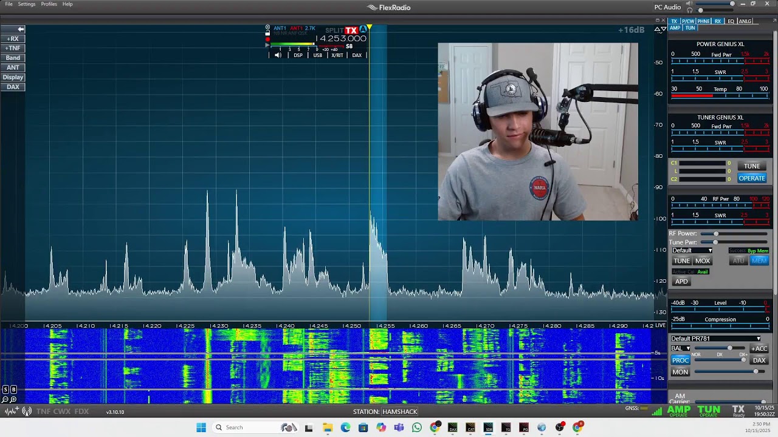This screenshot has height=437, width=778.
Task: Close slice flag with the small X icon
Action: (267, 28)
